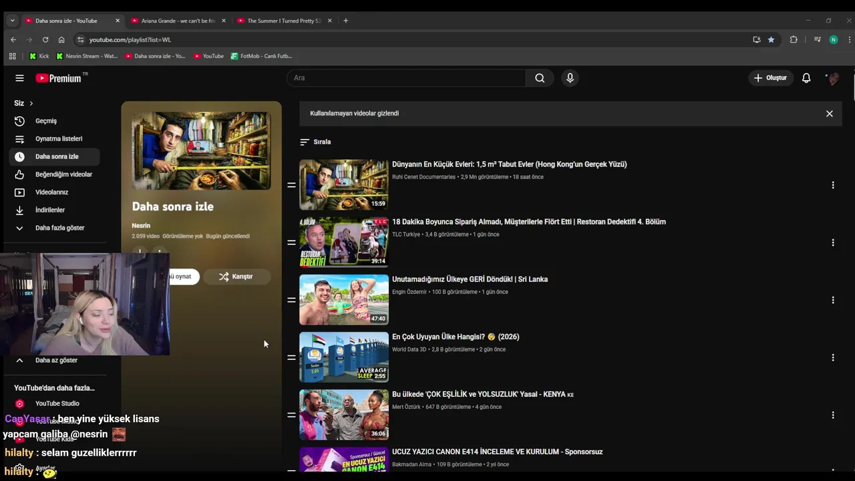855x481 pixels.
Task: Switch to Ariana Grande browser tab
Action: (178, 21)
